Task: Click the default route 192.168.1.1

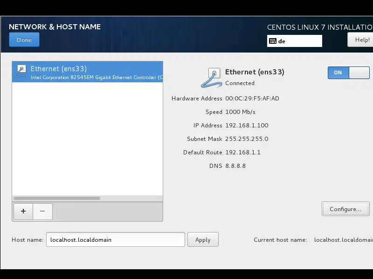Action: 243,153
